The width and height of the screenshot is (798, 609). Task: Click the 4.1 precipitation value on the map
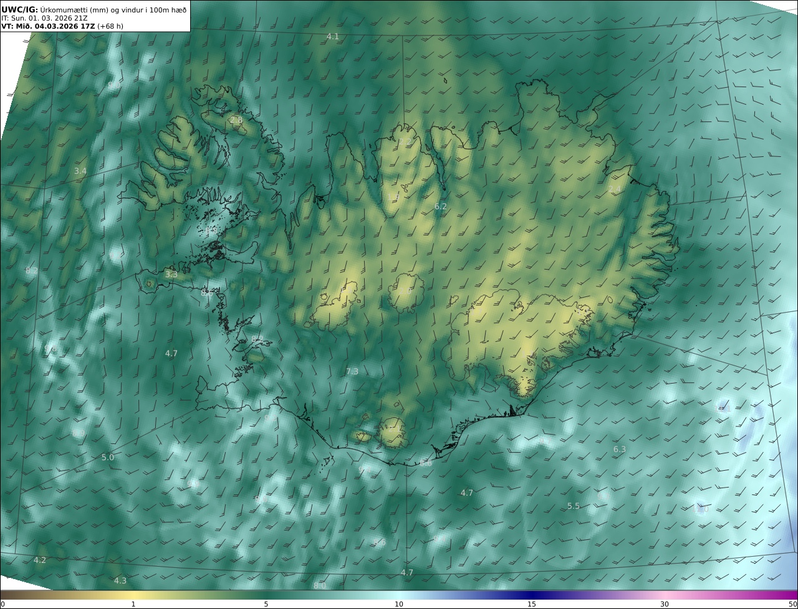333,37
